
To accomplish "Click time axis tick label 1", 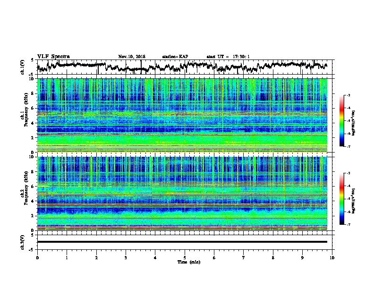I will point(67,258).
